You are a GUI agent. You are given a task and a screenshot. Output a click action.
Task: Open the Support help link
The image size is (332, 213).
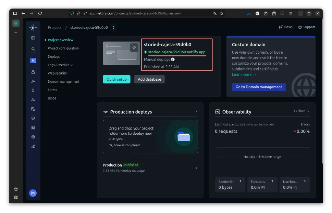[x=307, y=27]
